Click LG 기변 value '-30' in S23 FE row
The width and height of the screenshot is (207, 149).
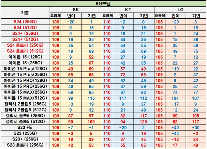196,128
